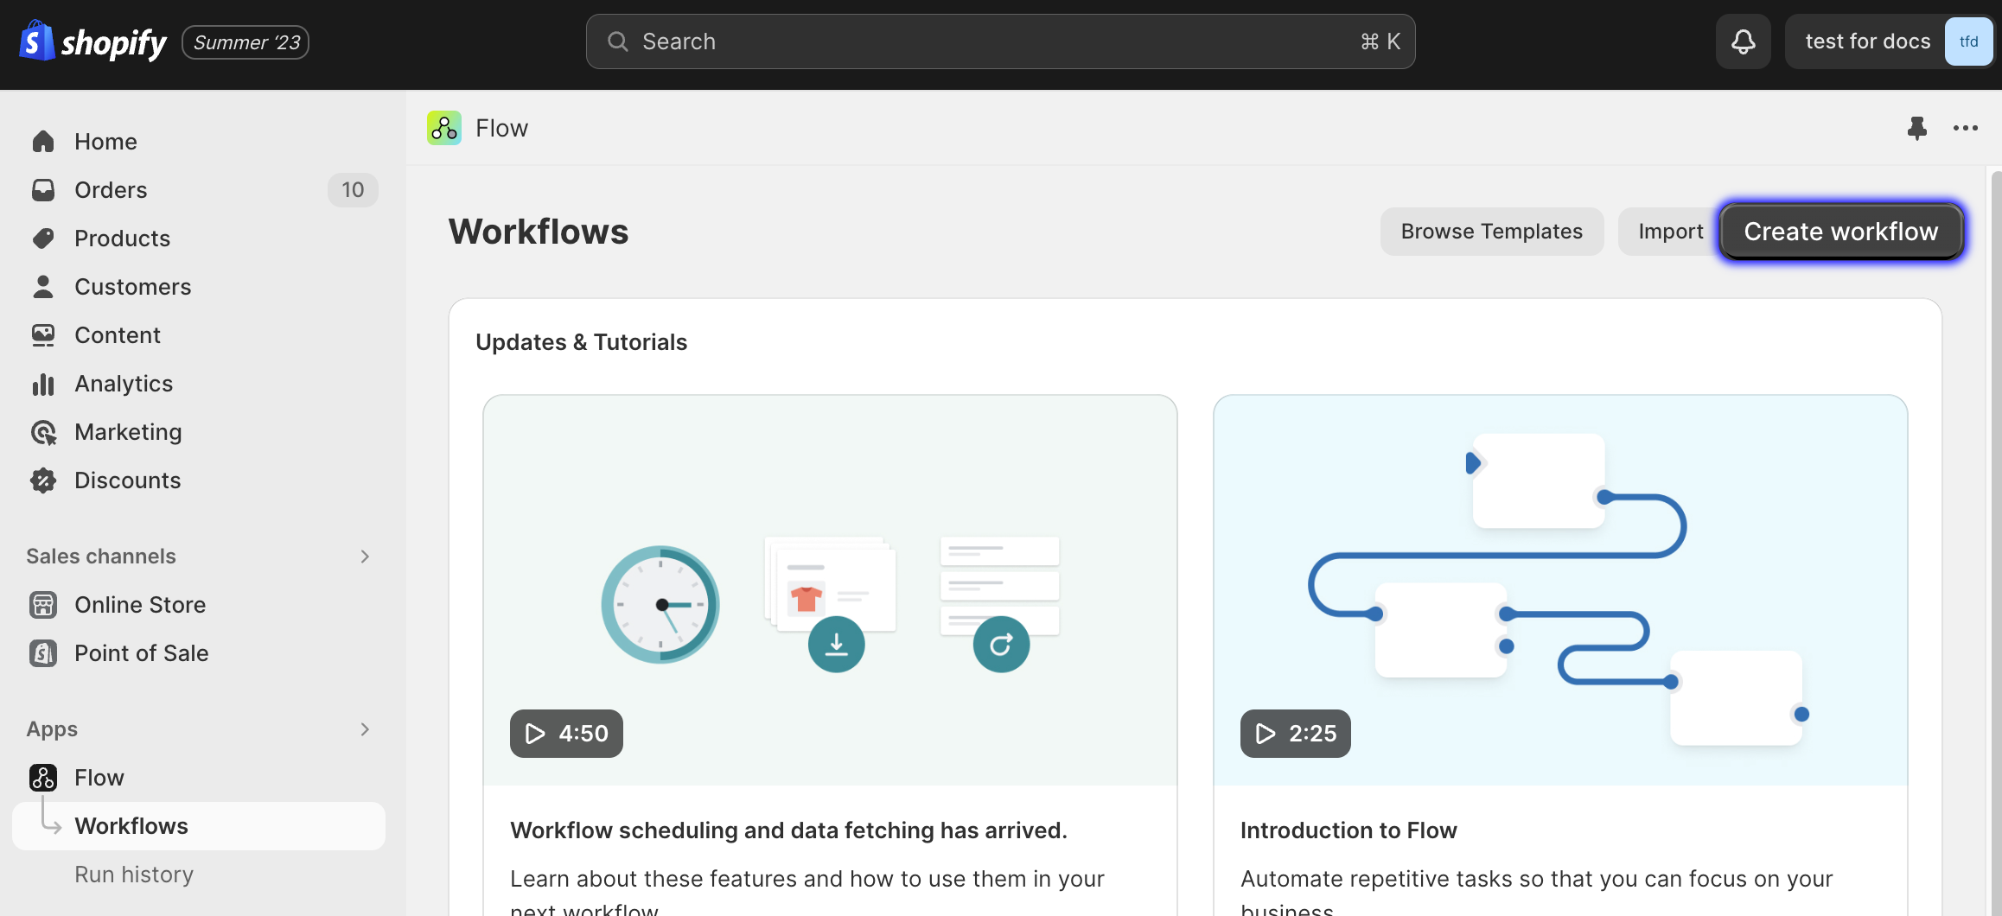Open Browse Templates
Viewport: 2002px width, 916px height.
pyautogui.click(x=1491, y=231)
